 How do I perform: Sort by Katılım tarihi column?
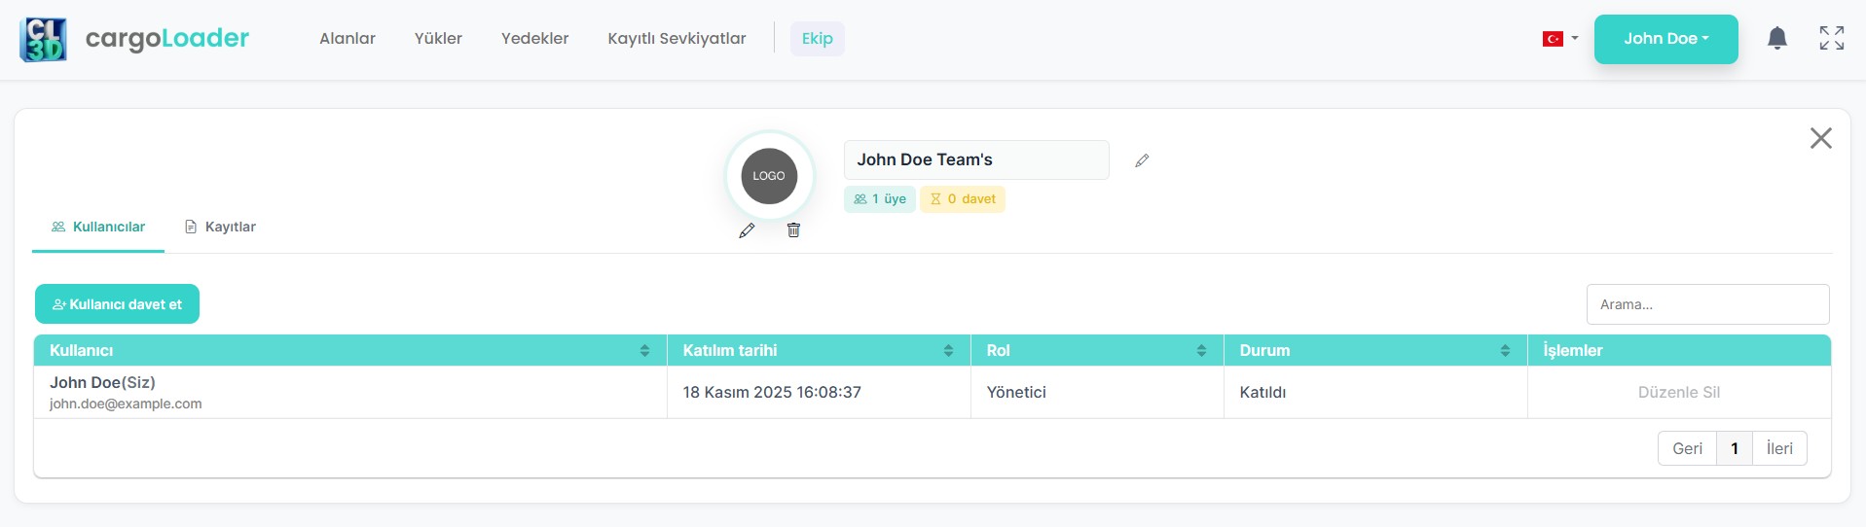948,350
